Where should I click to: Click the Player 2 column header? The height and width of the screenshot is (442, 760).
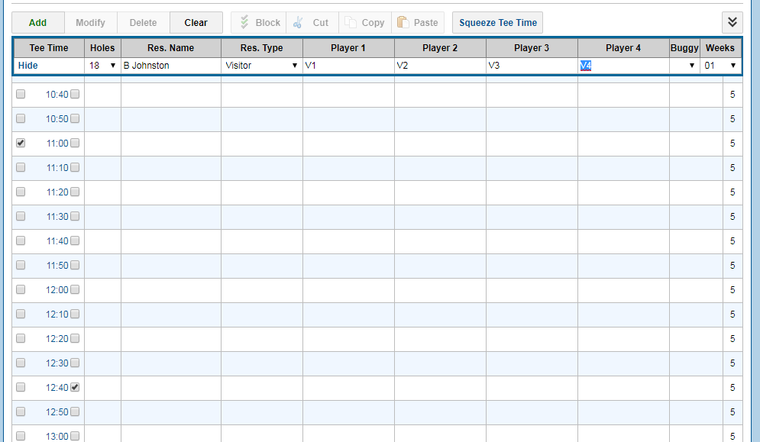[440, 48]
